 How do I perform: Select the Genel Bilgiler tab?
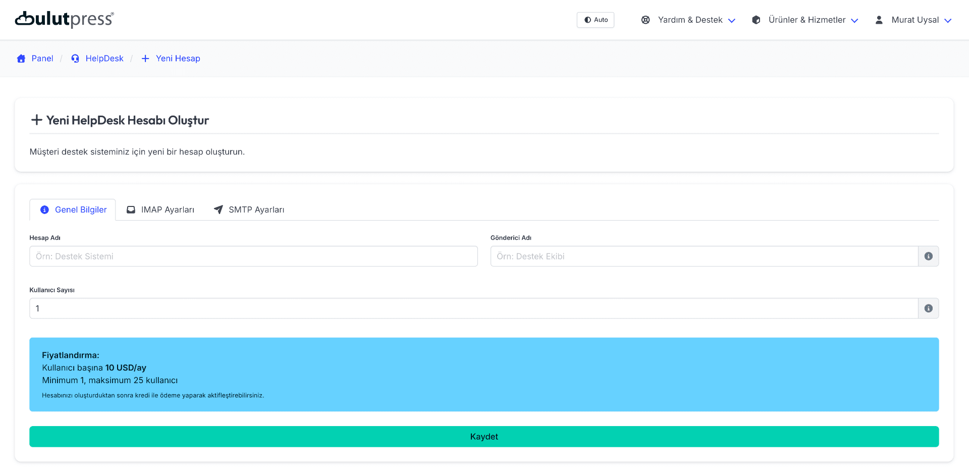pyautogui.click(x=73, y=210)
